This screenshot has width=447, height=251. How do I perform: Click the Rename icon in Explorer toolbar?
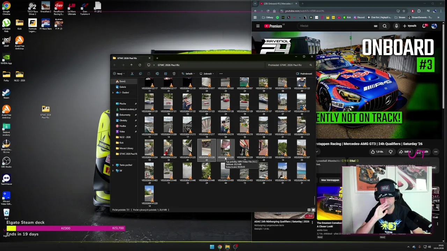pyautogui.click(x=157, y=74)
